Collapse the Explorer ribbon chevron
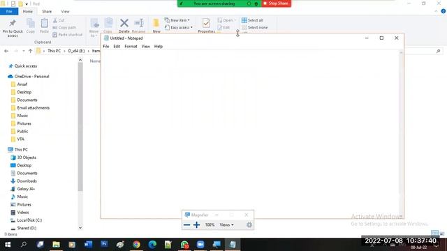The image size is (447, 251). pos(436,11)
